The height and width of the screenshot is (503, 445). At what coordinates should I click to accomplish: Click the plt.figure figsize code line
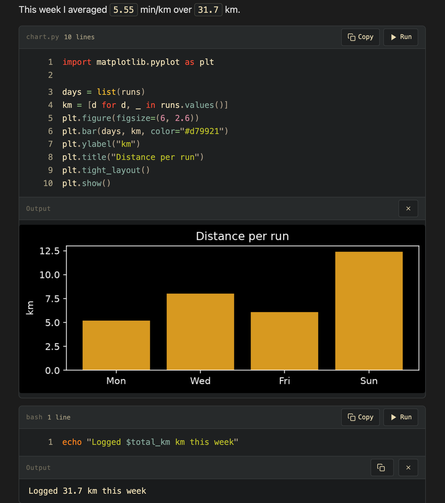tap(131, 118)
